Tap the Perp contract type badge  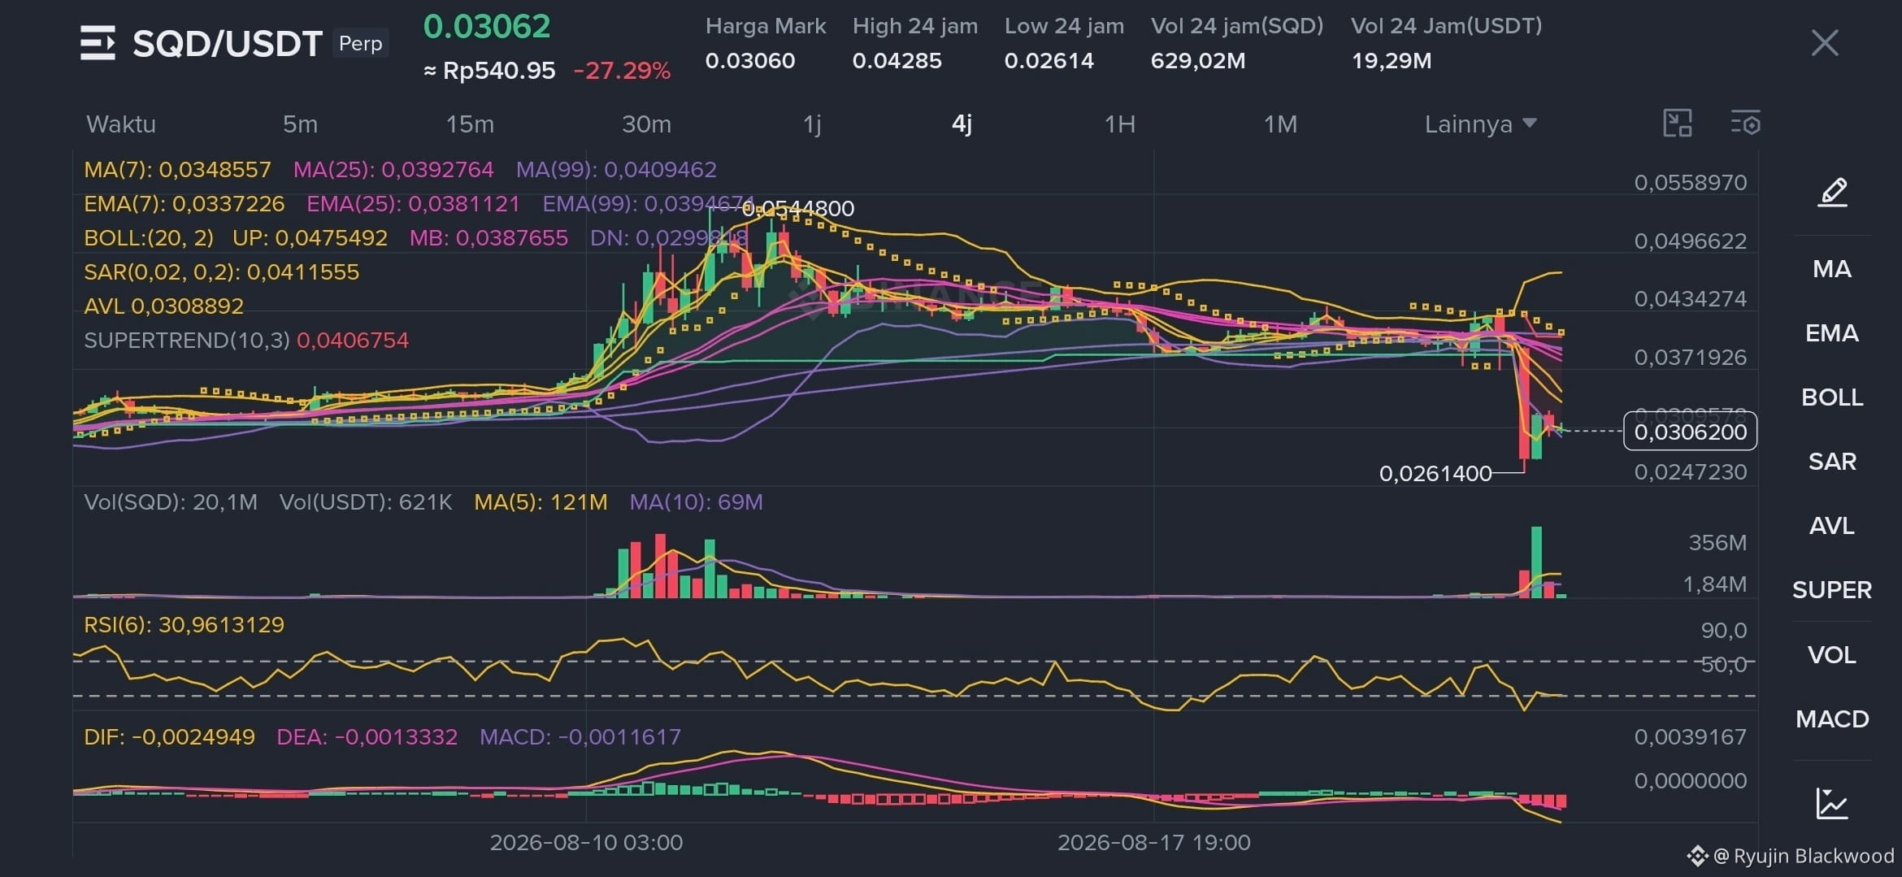[x=360, y=43]
